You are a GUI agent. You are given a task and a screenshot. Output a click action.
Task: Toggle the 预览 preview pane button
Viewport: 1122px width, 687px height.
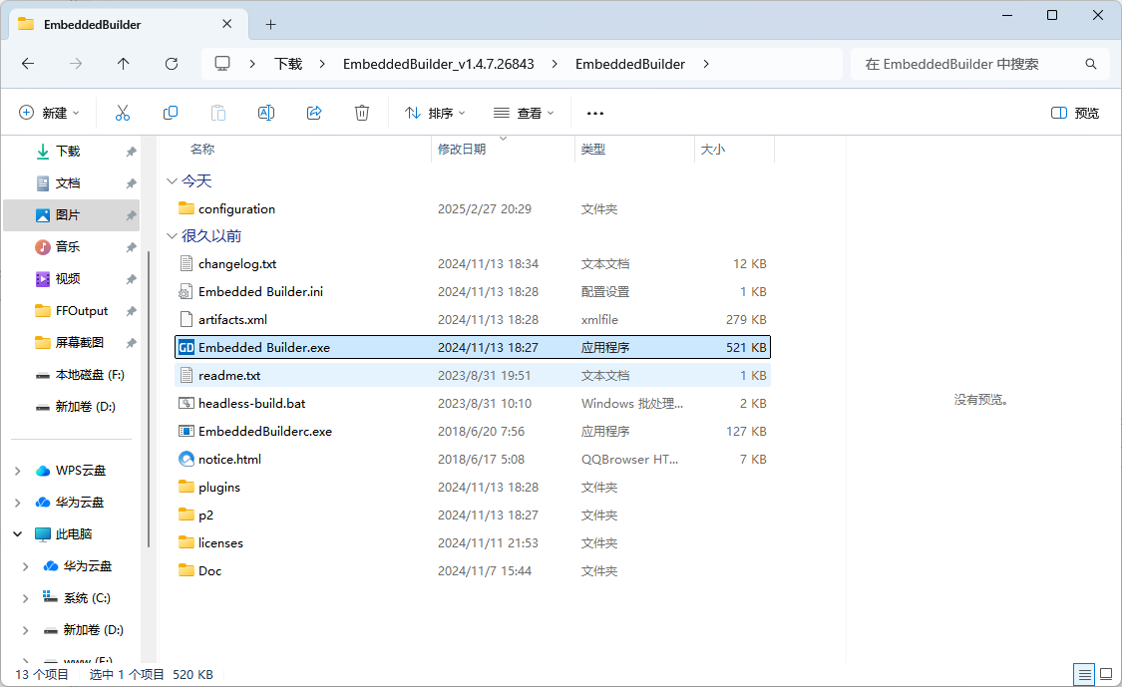click(1075, 113)
